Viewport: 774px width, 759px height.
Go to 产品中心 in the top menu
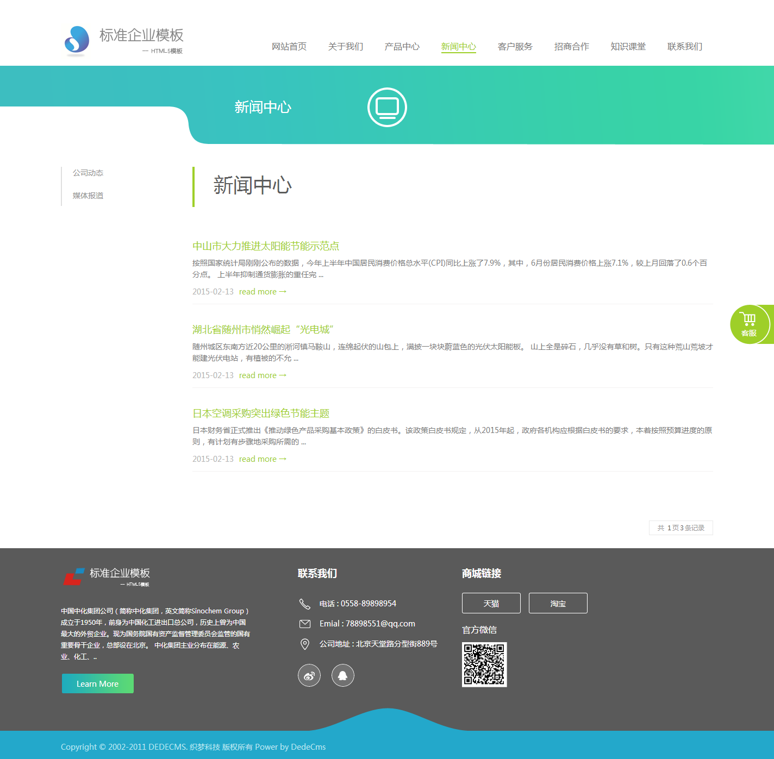[x=402, y=47]
